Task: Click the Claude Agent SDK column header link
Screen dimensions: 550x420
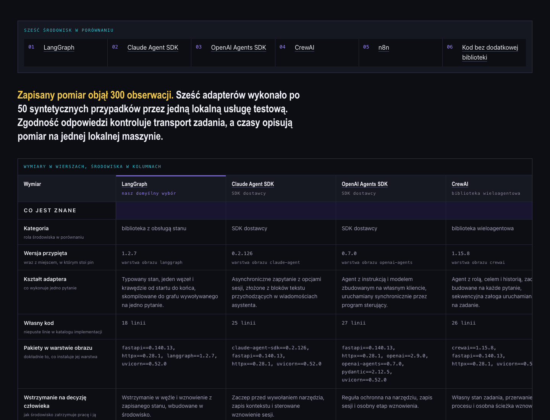Action: pyautogui.click(x=253, y=184)
